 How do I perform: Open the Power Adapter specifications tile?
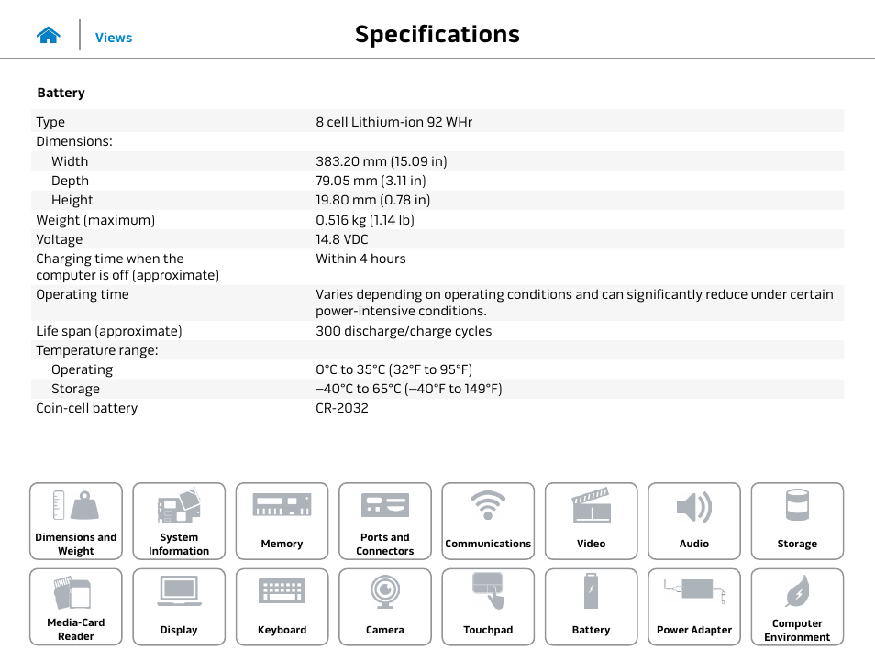694,607
